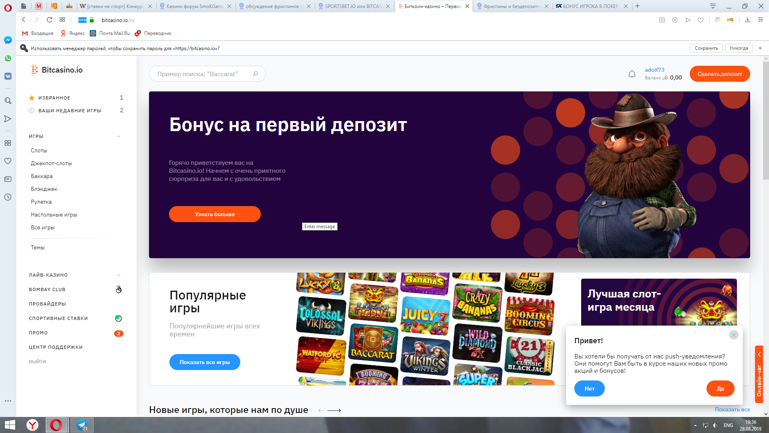Click the volume icon in system tray
Image resolution: width=769 pixels, height=433 pixels.
[715, 425]
